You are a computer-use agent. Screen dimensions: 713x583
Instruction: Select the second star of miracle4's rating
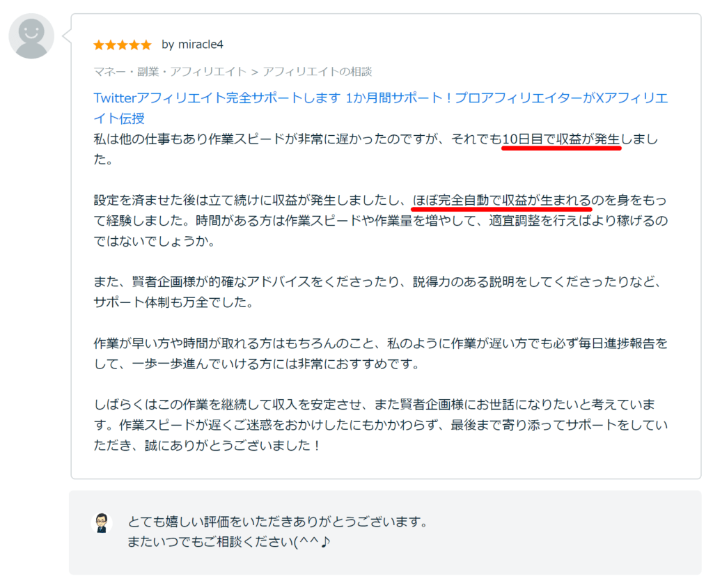coord(109,44)
